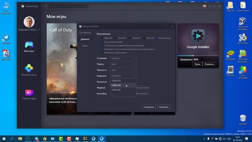Screen dimensions: 252x142
Task: Select the OpenGL rendering radio button
Action: [102, 38]
